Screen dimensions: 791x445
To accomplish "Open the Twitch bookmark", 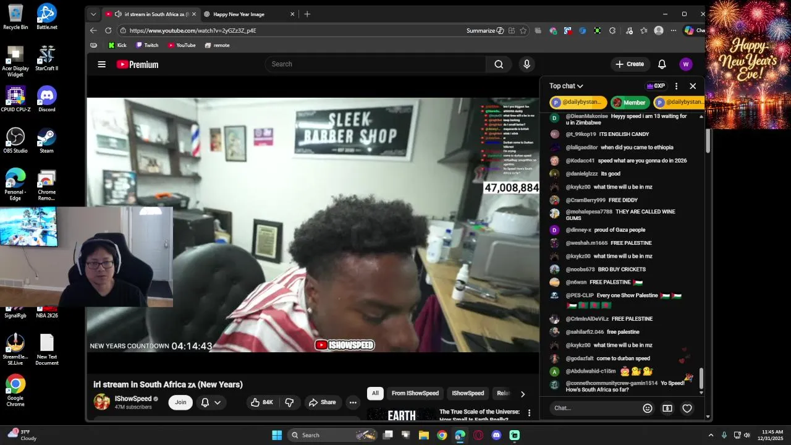I will 147,45.
